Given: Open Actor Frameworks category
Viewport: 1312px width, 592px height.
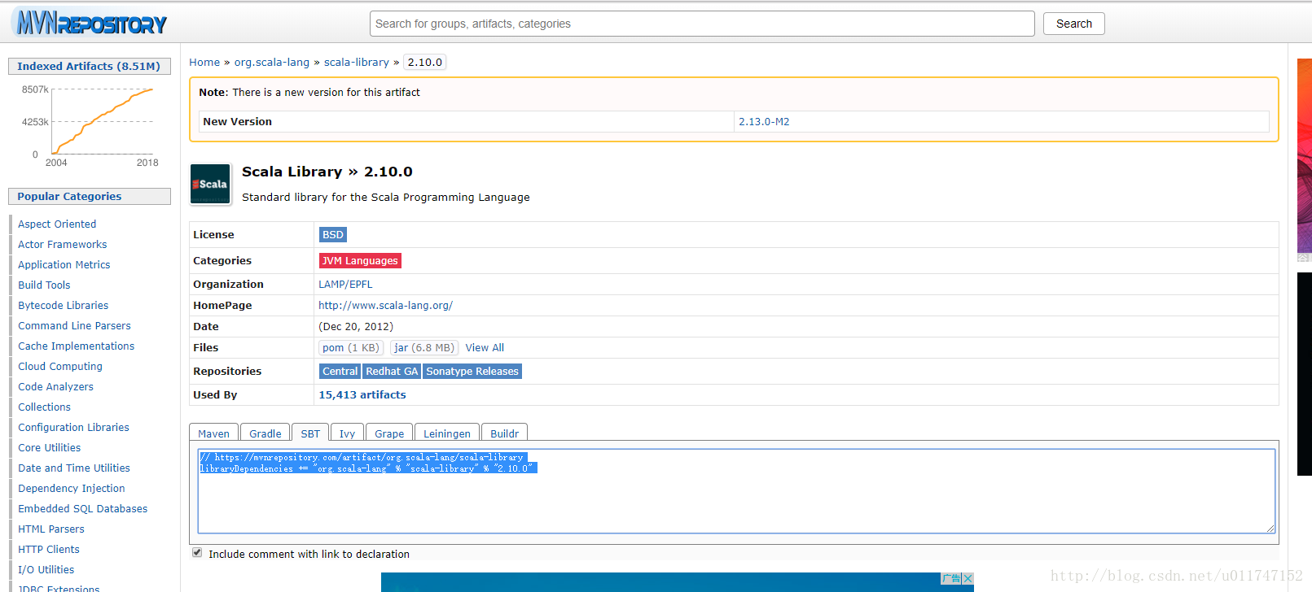Looking at the screenshot, I should point(63,244).
